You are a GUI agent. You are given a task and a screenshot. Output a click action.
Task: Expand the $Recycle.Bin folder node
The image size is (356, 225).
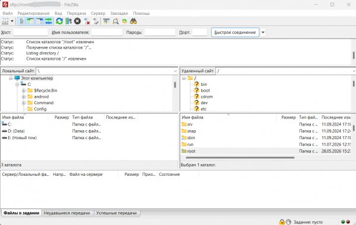[x=24, y=91]
